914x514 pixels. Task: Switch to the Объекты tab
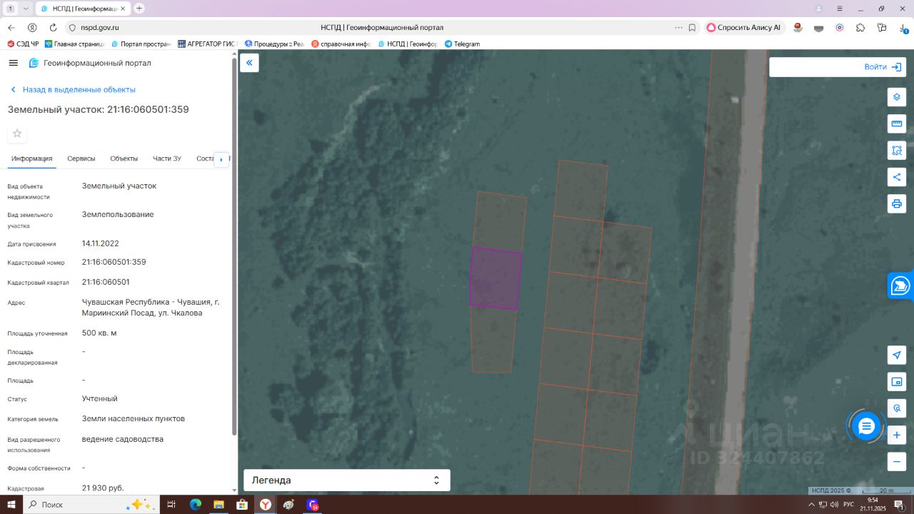tap(124, 158)
